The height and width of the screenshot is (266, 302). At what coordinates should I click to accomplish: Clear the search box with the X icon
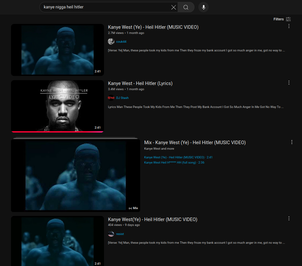pyautogui.click(x=173, y=7)
